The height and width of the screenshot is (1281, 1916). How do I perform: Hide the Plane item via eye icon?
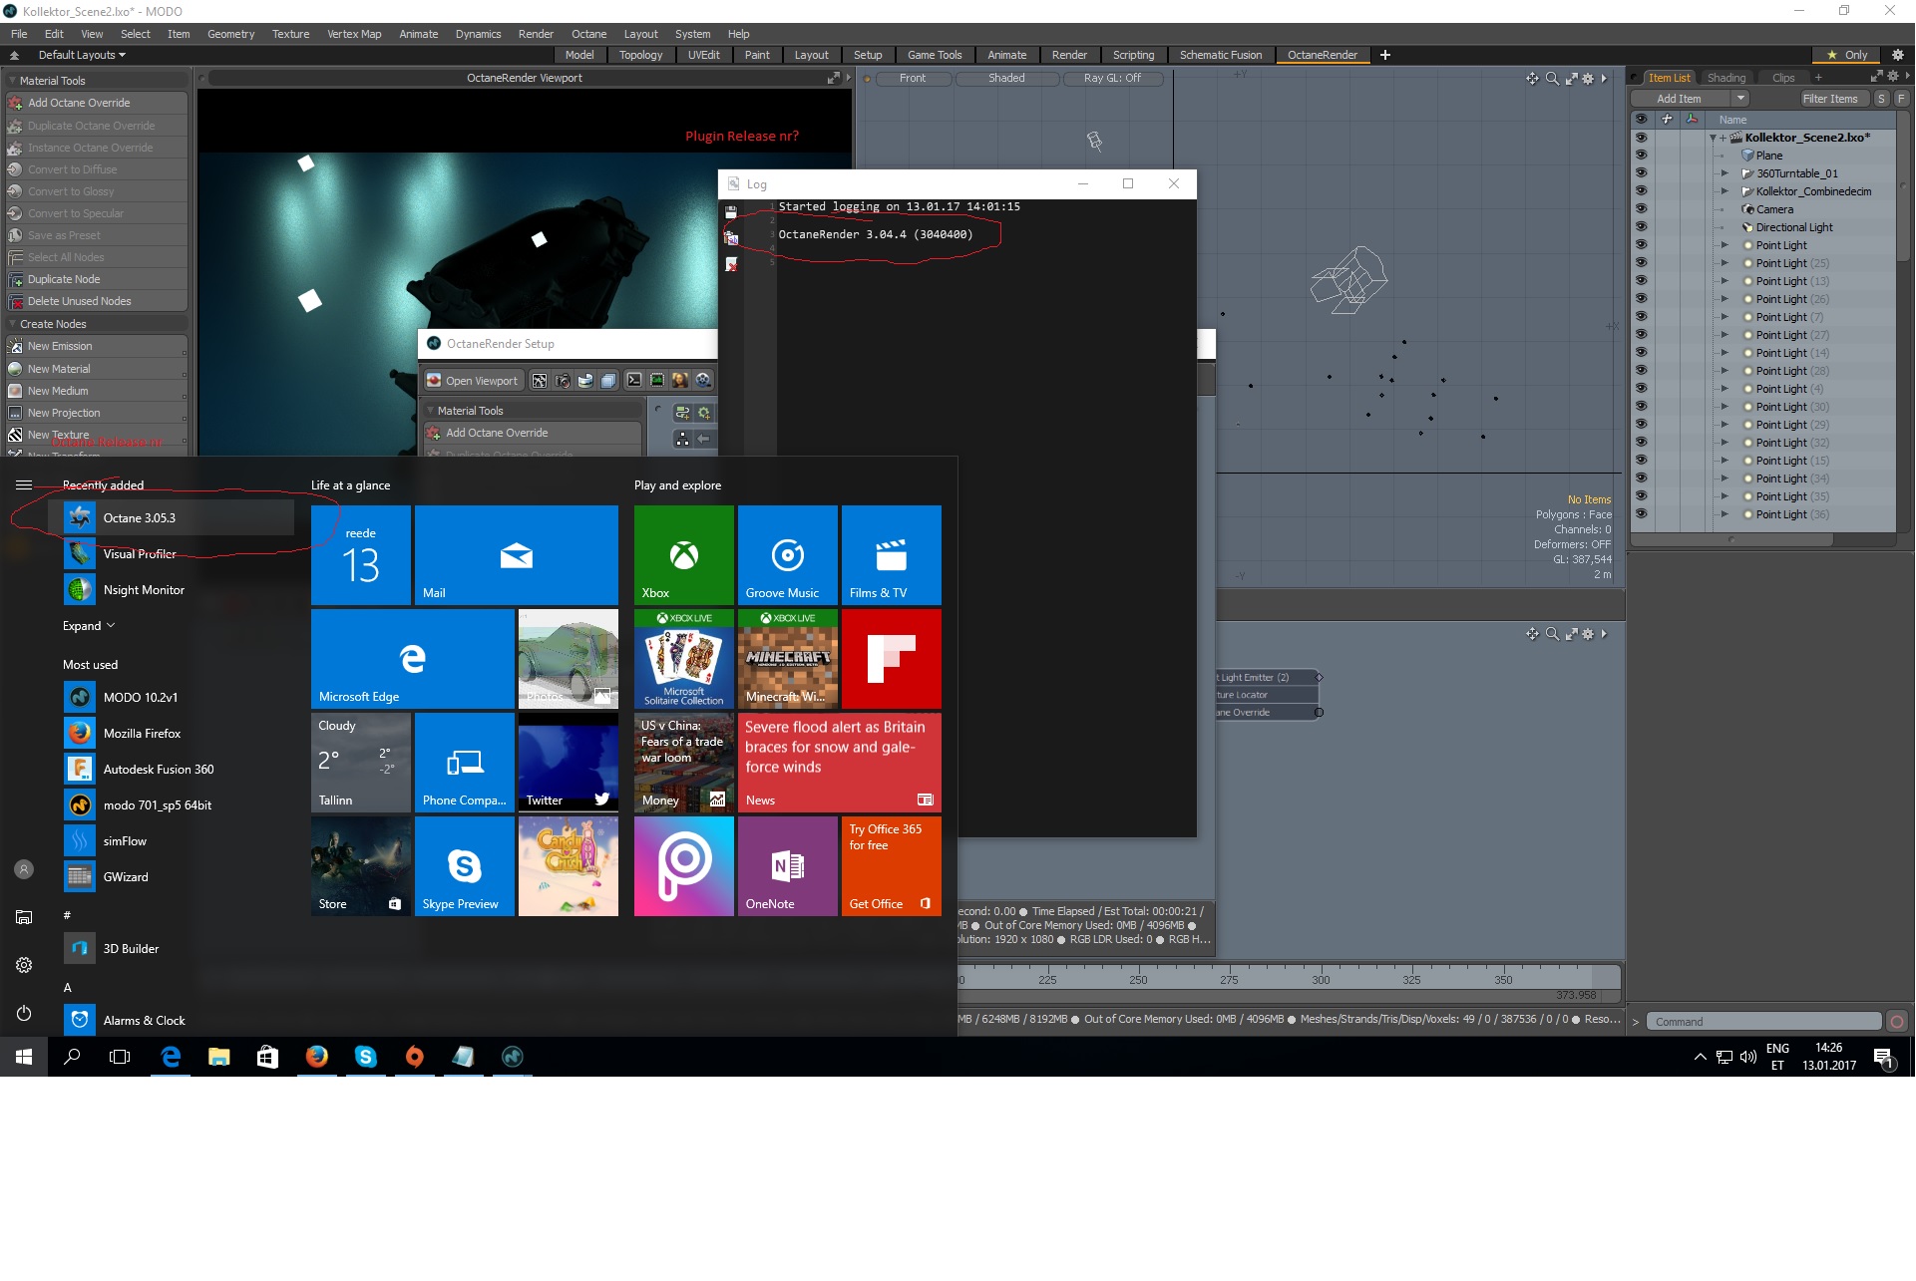click(x=1641, y=156)
